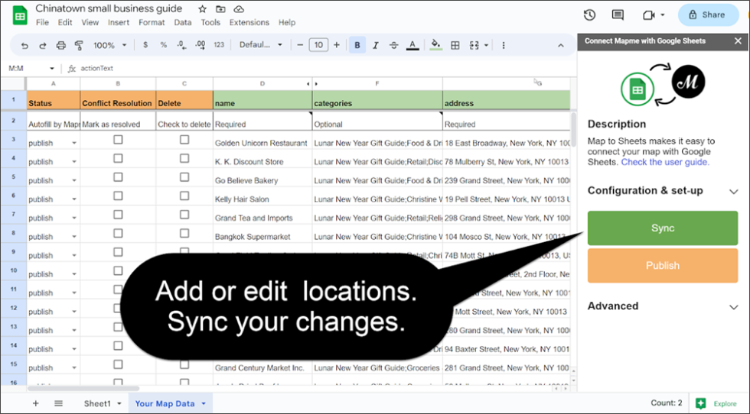Increase font size with plus

(x=337, y=45)
